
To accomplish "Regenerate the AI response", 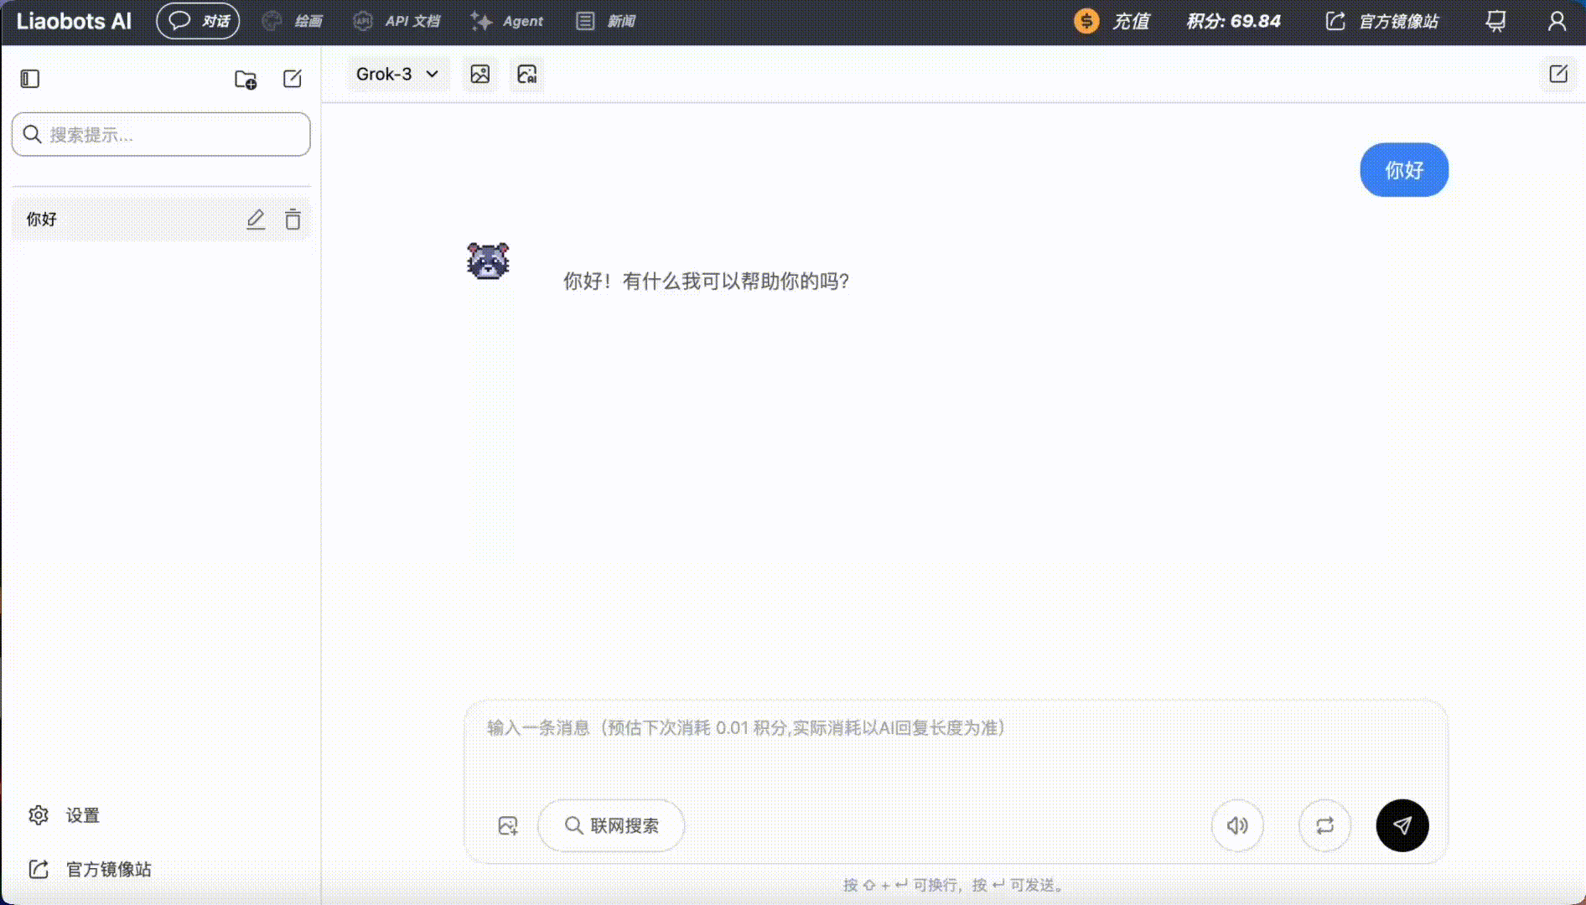I will click(1324, 825).
